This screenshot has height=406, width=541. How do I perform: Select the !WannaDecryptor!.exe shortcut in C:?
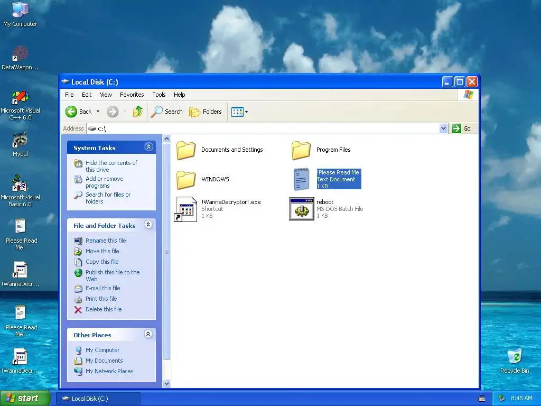point(217,209)
